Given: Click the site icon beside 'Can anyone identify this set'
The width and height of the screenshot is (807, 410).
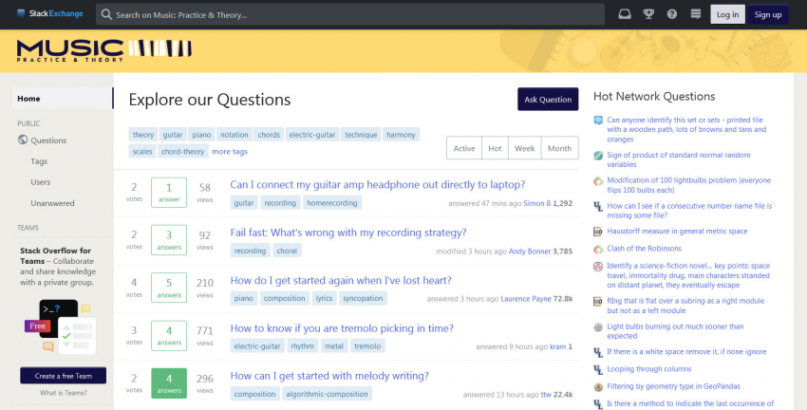Looking at the screenshot, I should [598, 121].
